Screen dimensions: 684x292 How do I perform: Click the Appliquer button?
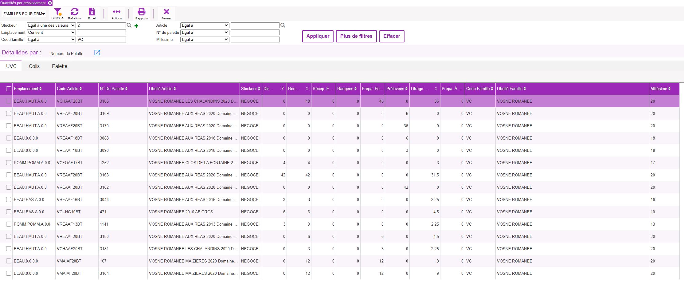tap(318, 36)
